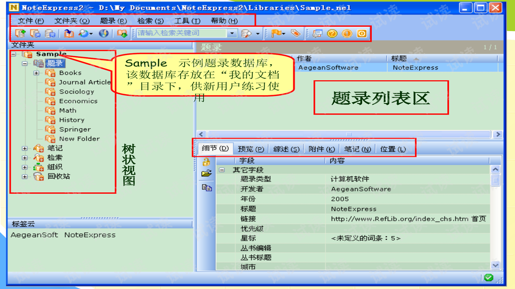Switch to the 综述 (S) tab
The width and height of the screenshot is (515, 289).
click(x=286, y=149)
